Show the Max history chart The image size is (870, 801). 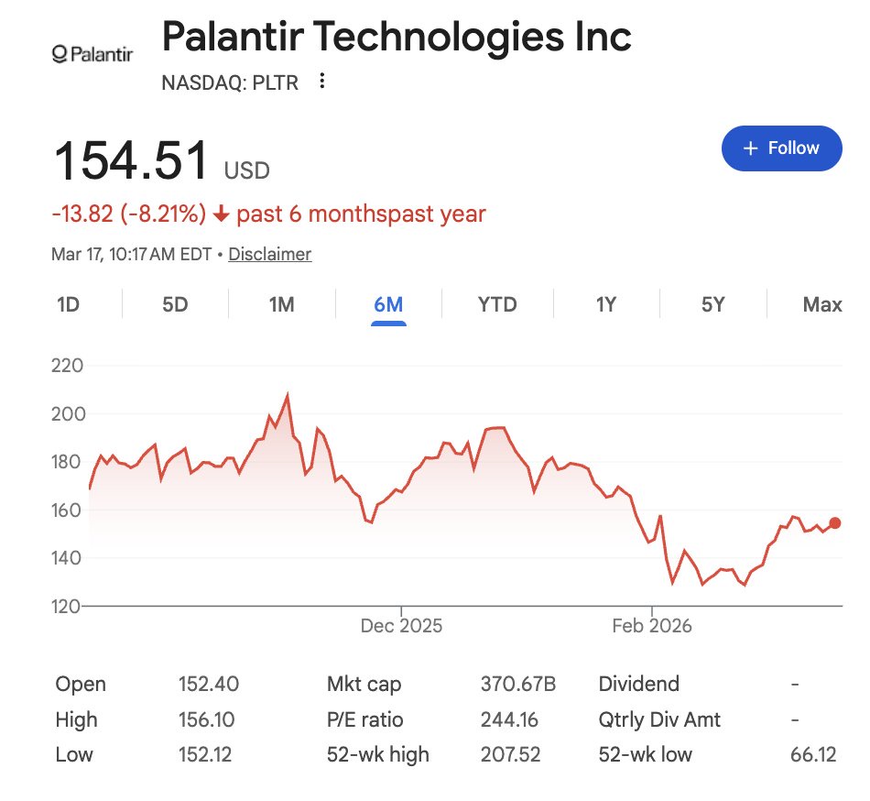click(x=822, y=304)
